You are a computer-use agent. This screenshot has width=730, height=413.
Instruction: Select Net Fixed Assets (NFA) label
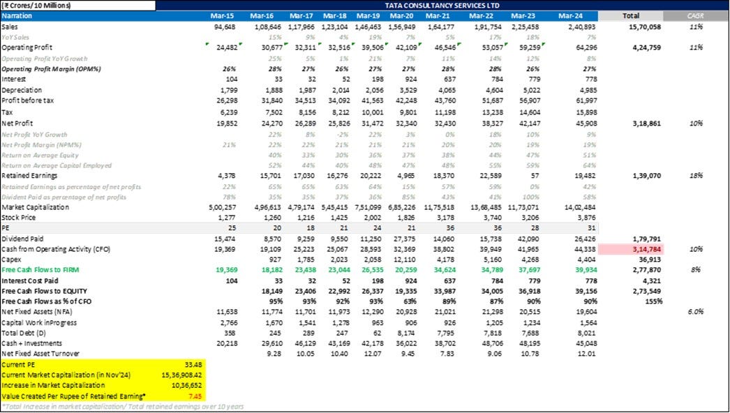(37, 312)
